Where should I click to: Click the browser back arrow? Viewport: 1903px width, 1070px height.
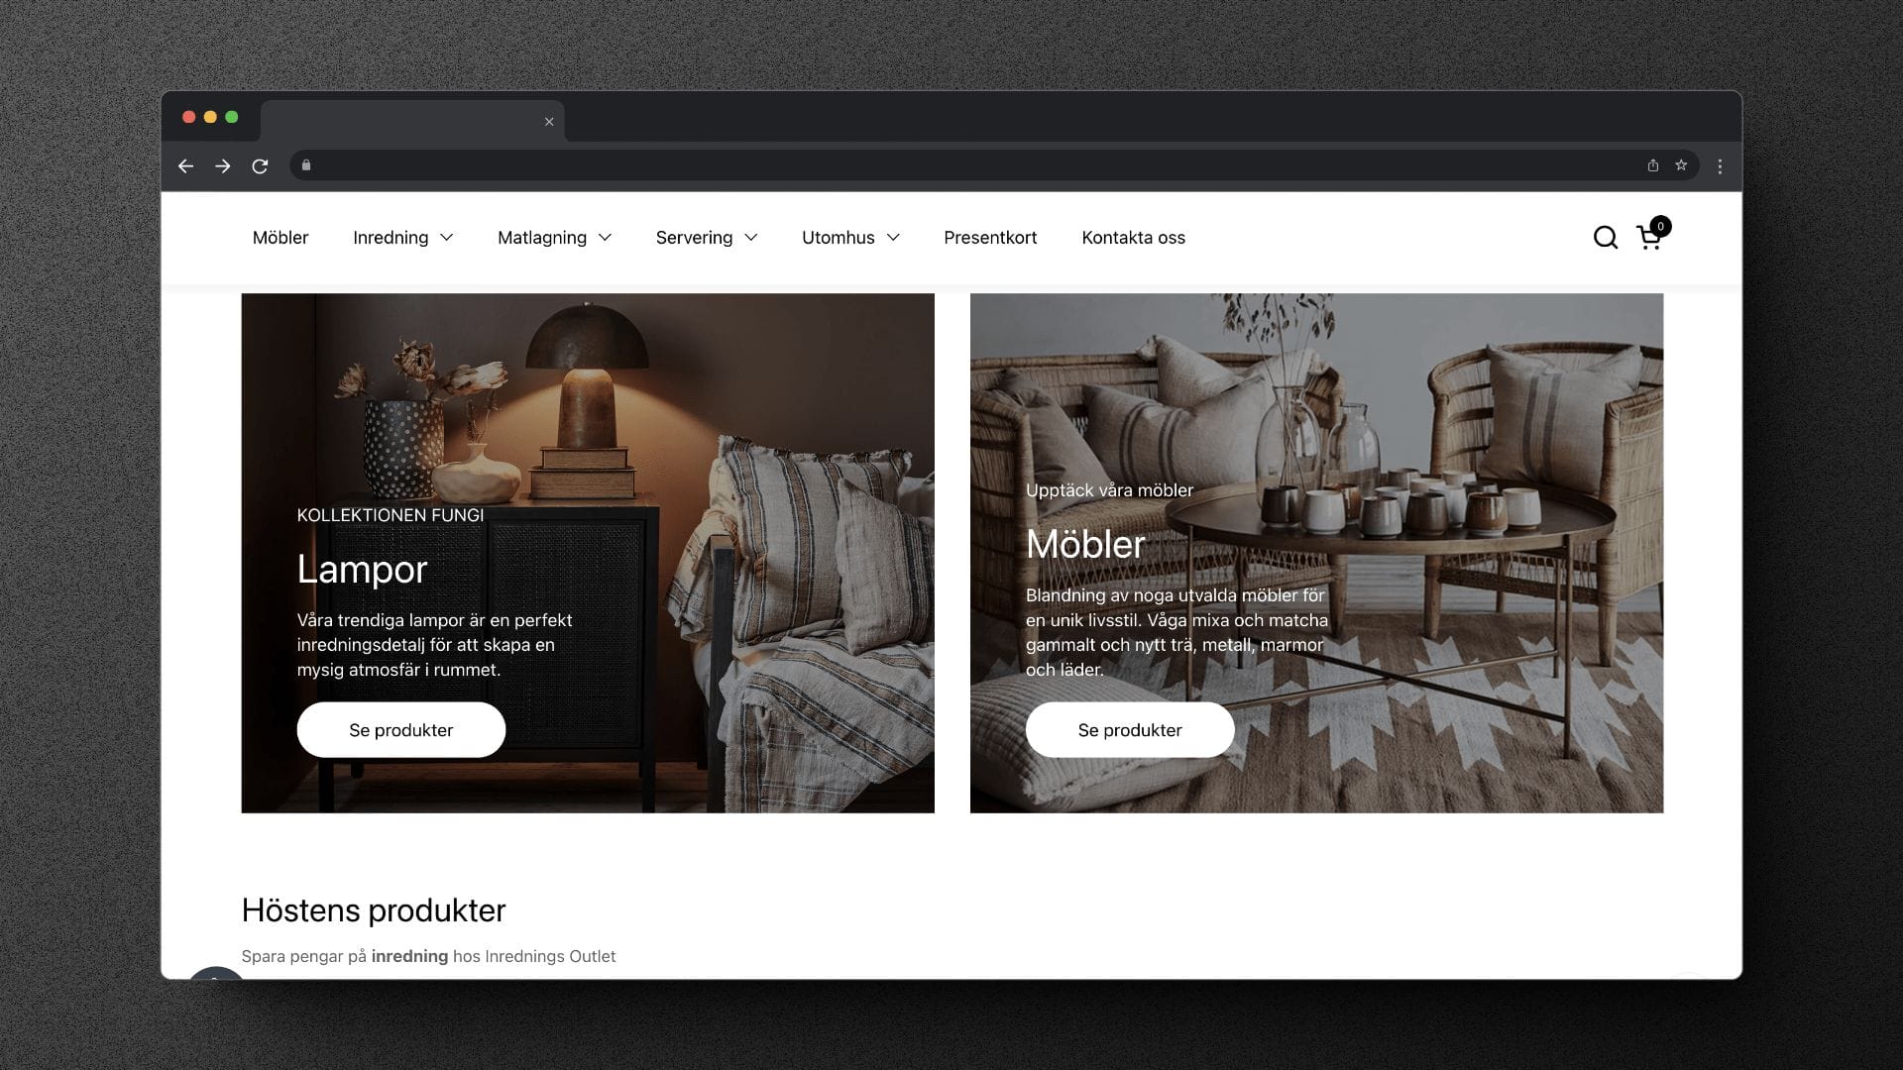(185, 166)
